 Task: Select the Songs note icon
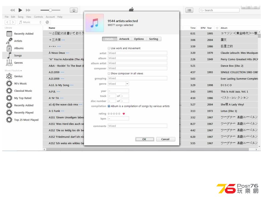pos(9,56)
